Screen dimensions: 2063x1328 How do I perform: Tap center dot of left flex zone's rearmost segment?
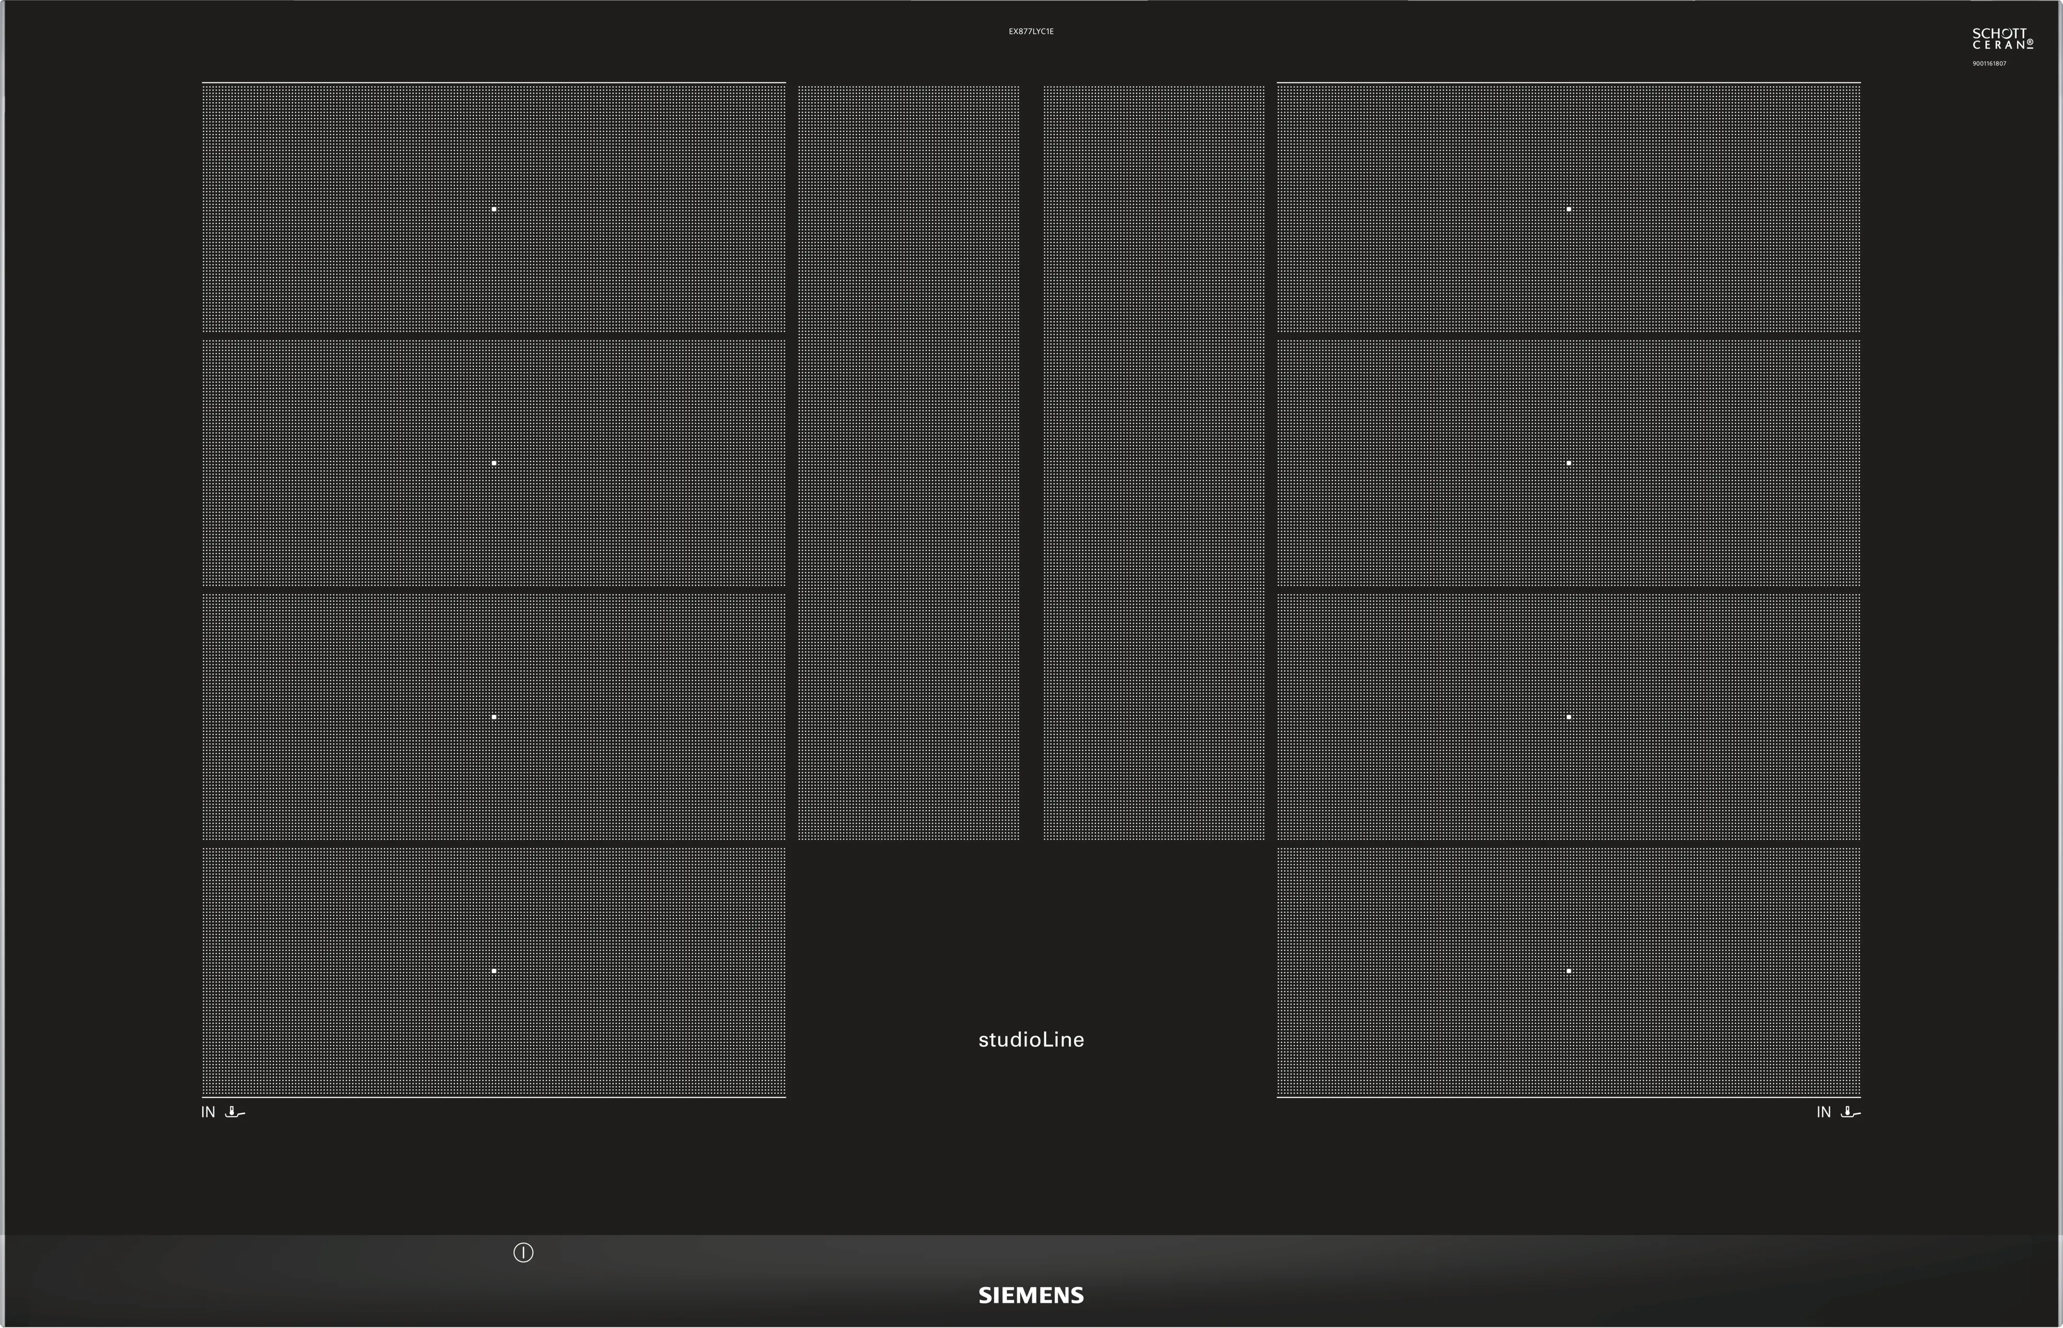coord(494,209)
